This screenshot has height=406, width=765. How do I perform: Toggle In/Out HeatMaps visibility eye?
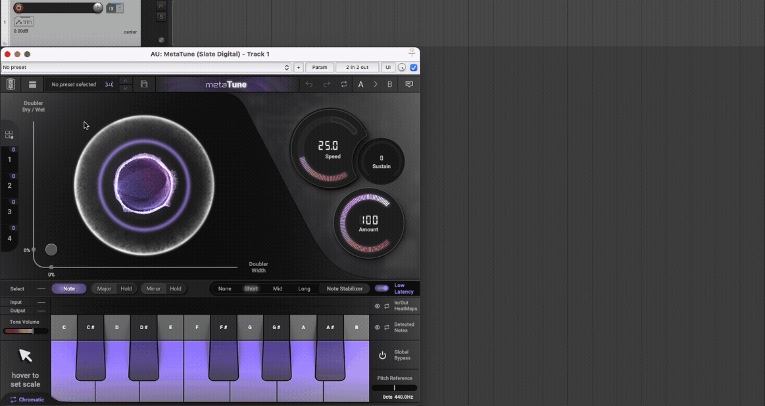[x=378, y=306]
